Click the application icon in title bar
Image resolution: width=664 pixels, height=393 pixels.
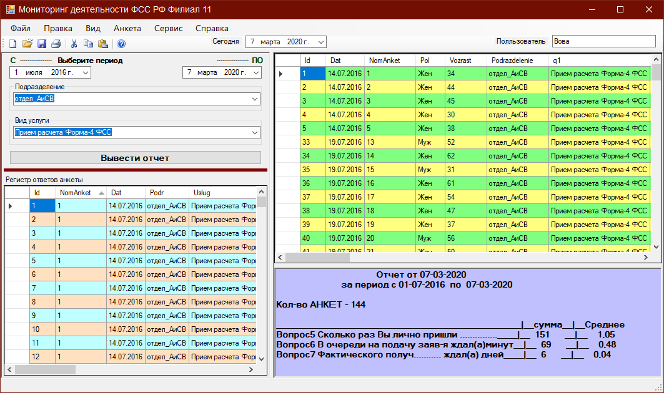click(10, 9)
